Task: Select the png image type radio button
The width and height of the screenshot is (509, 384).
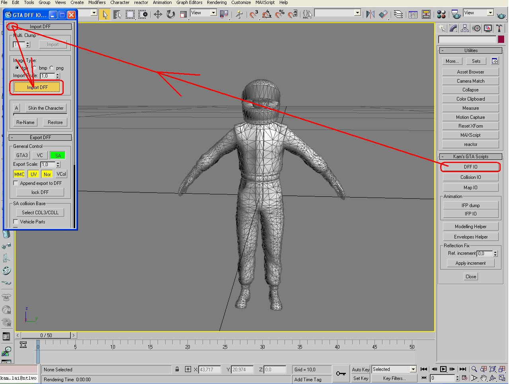Action: pyautogui.click(x=52, y=68)
